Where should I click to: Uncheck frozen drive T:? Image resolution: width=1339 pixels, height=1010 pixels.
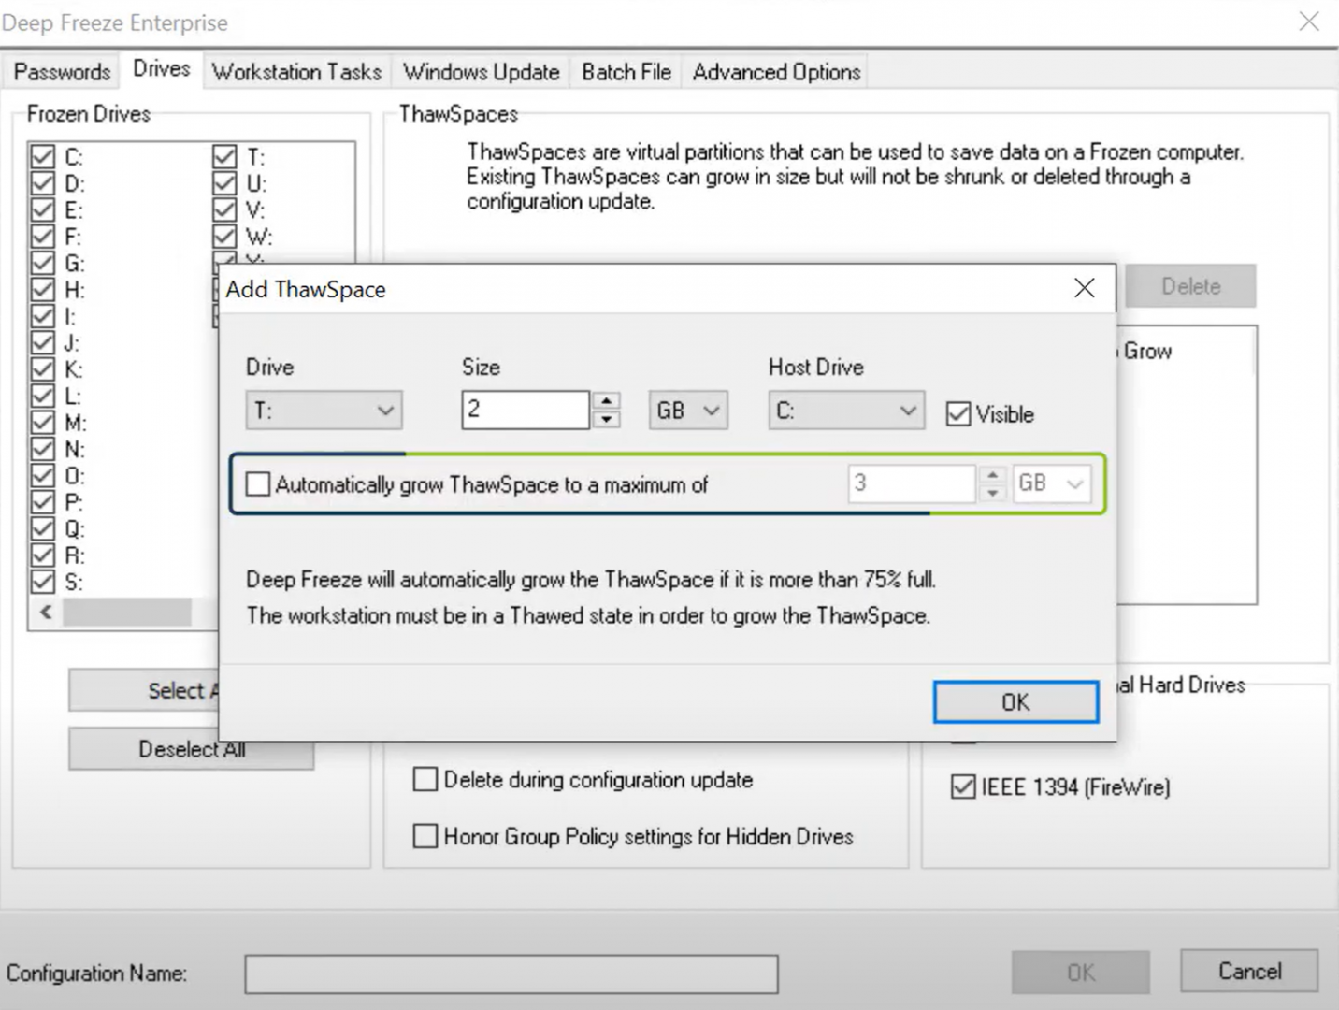tap(224, 156)
